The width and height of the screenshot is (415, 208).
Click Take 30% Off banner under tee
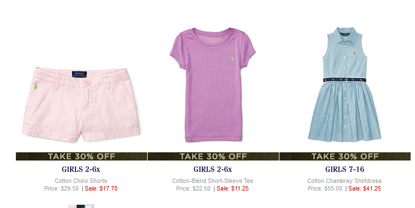[213, 157]
